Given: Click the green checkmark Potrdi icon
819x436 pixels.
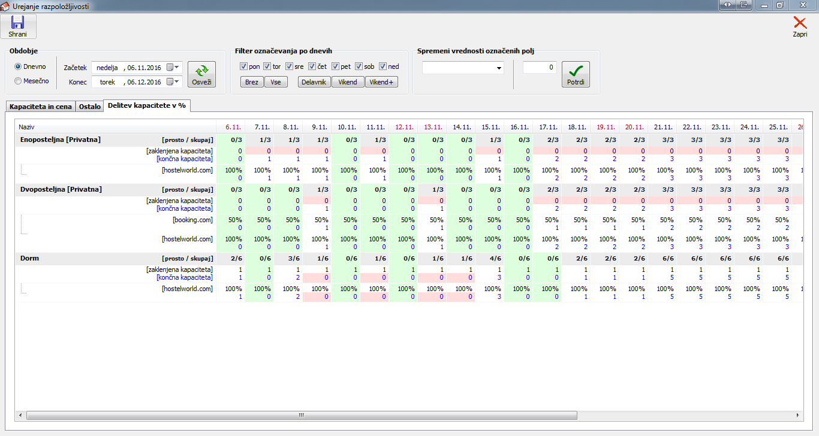Looking at the screenshot, I should click(x=575, y=71).
